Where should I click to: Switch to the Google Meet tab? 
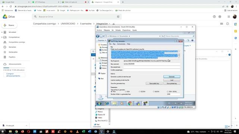pos(15,2)
